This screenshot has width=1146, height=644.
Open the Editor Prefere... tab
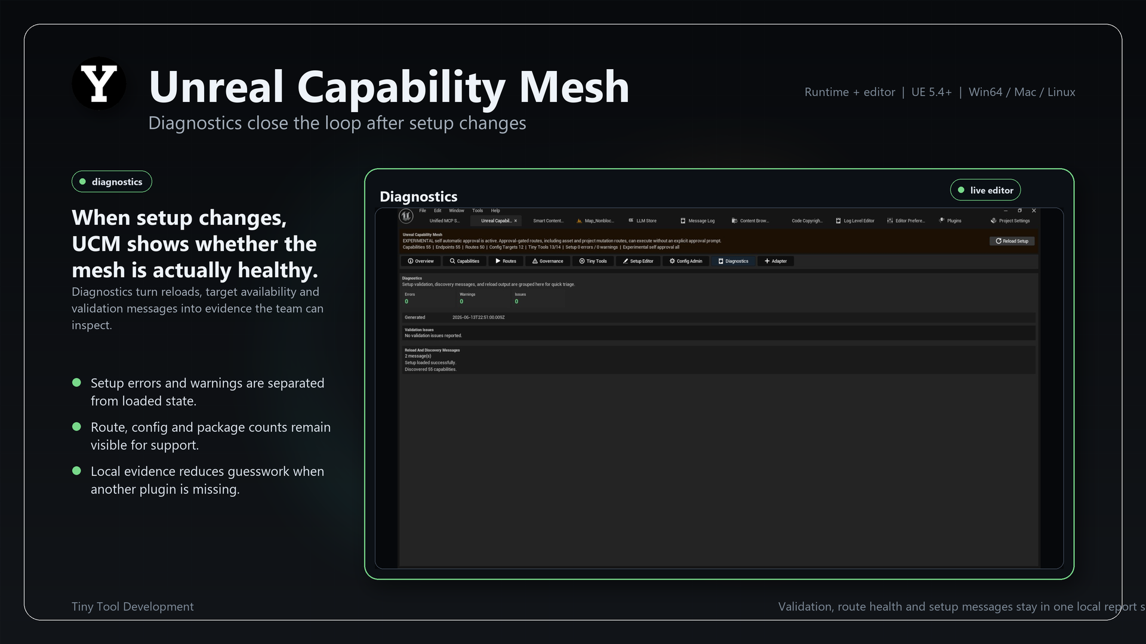click(910, 221)
